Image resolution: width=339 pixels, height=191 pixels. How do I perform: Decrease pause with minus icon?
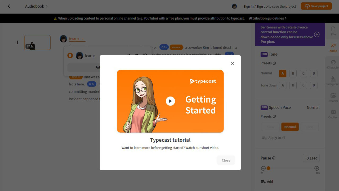[x=263, y=168]
